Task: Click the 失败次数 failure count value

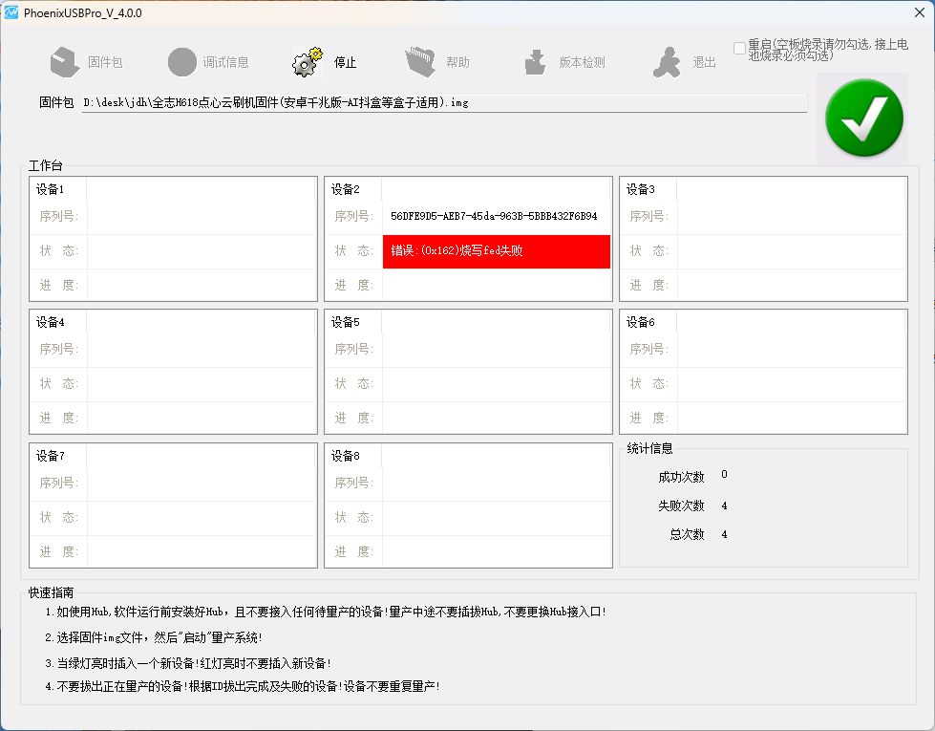Action: tap(724, 505)
